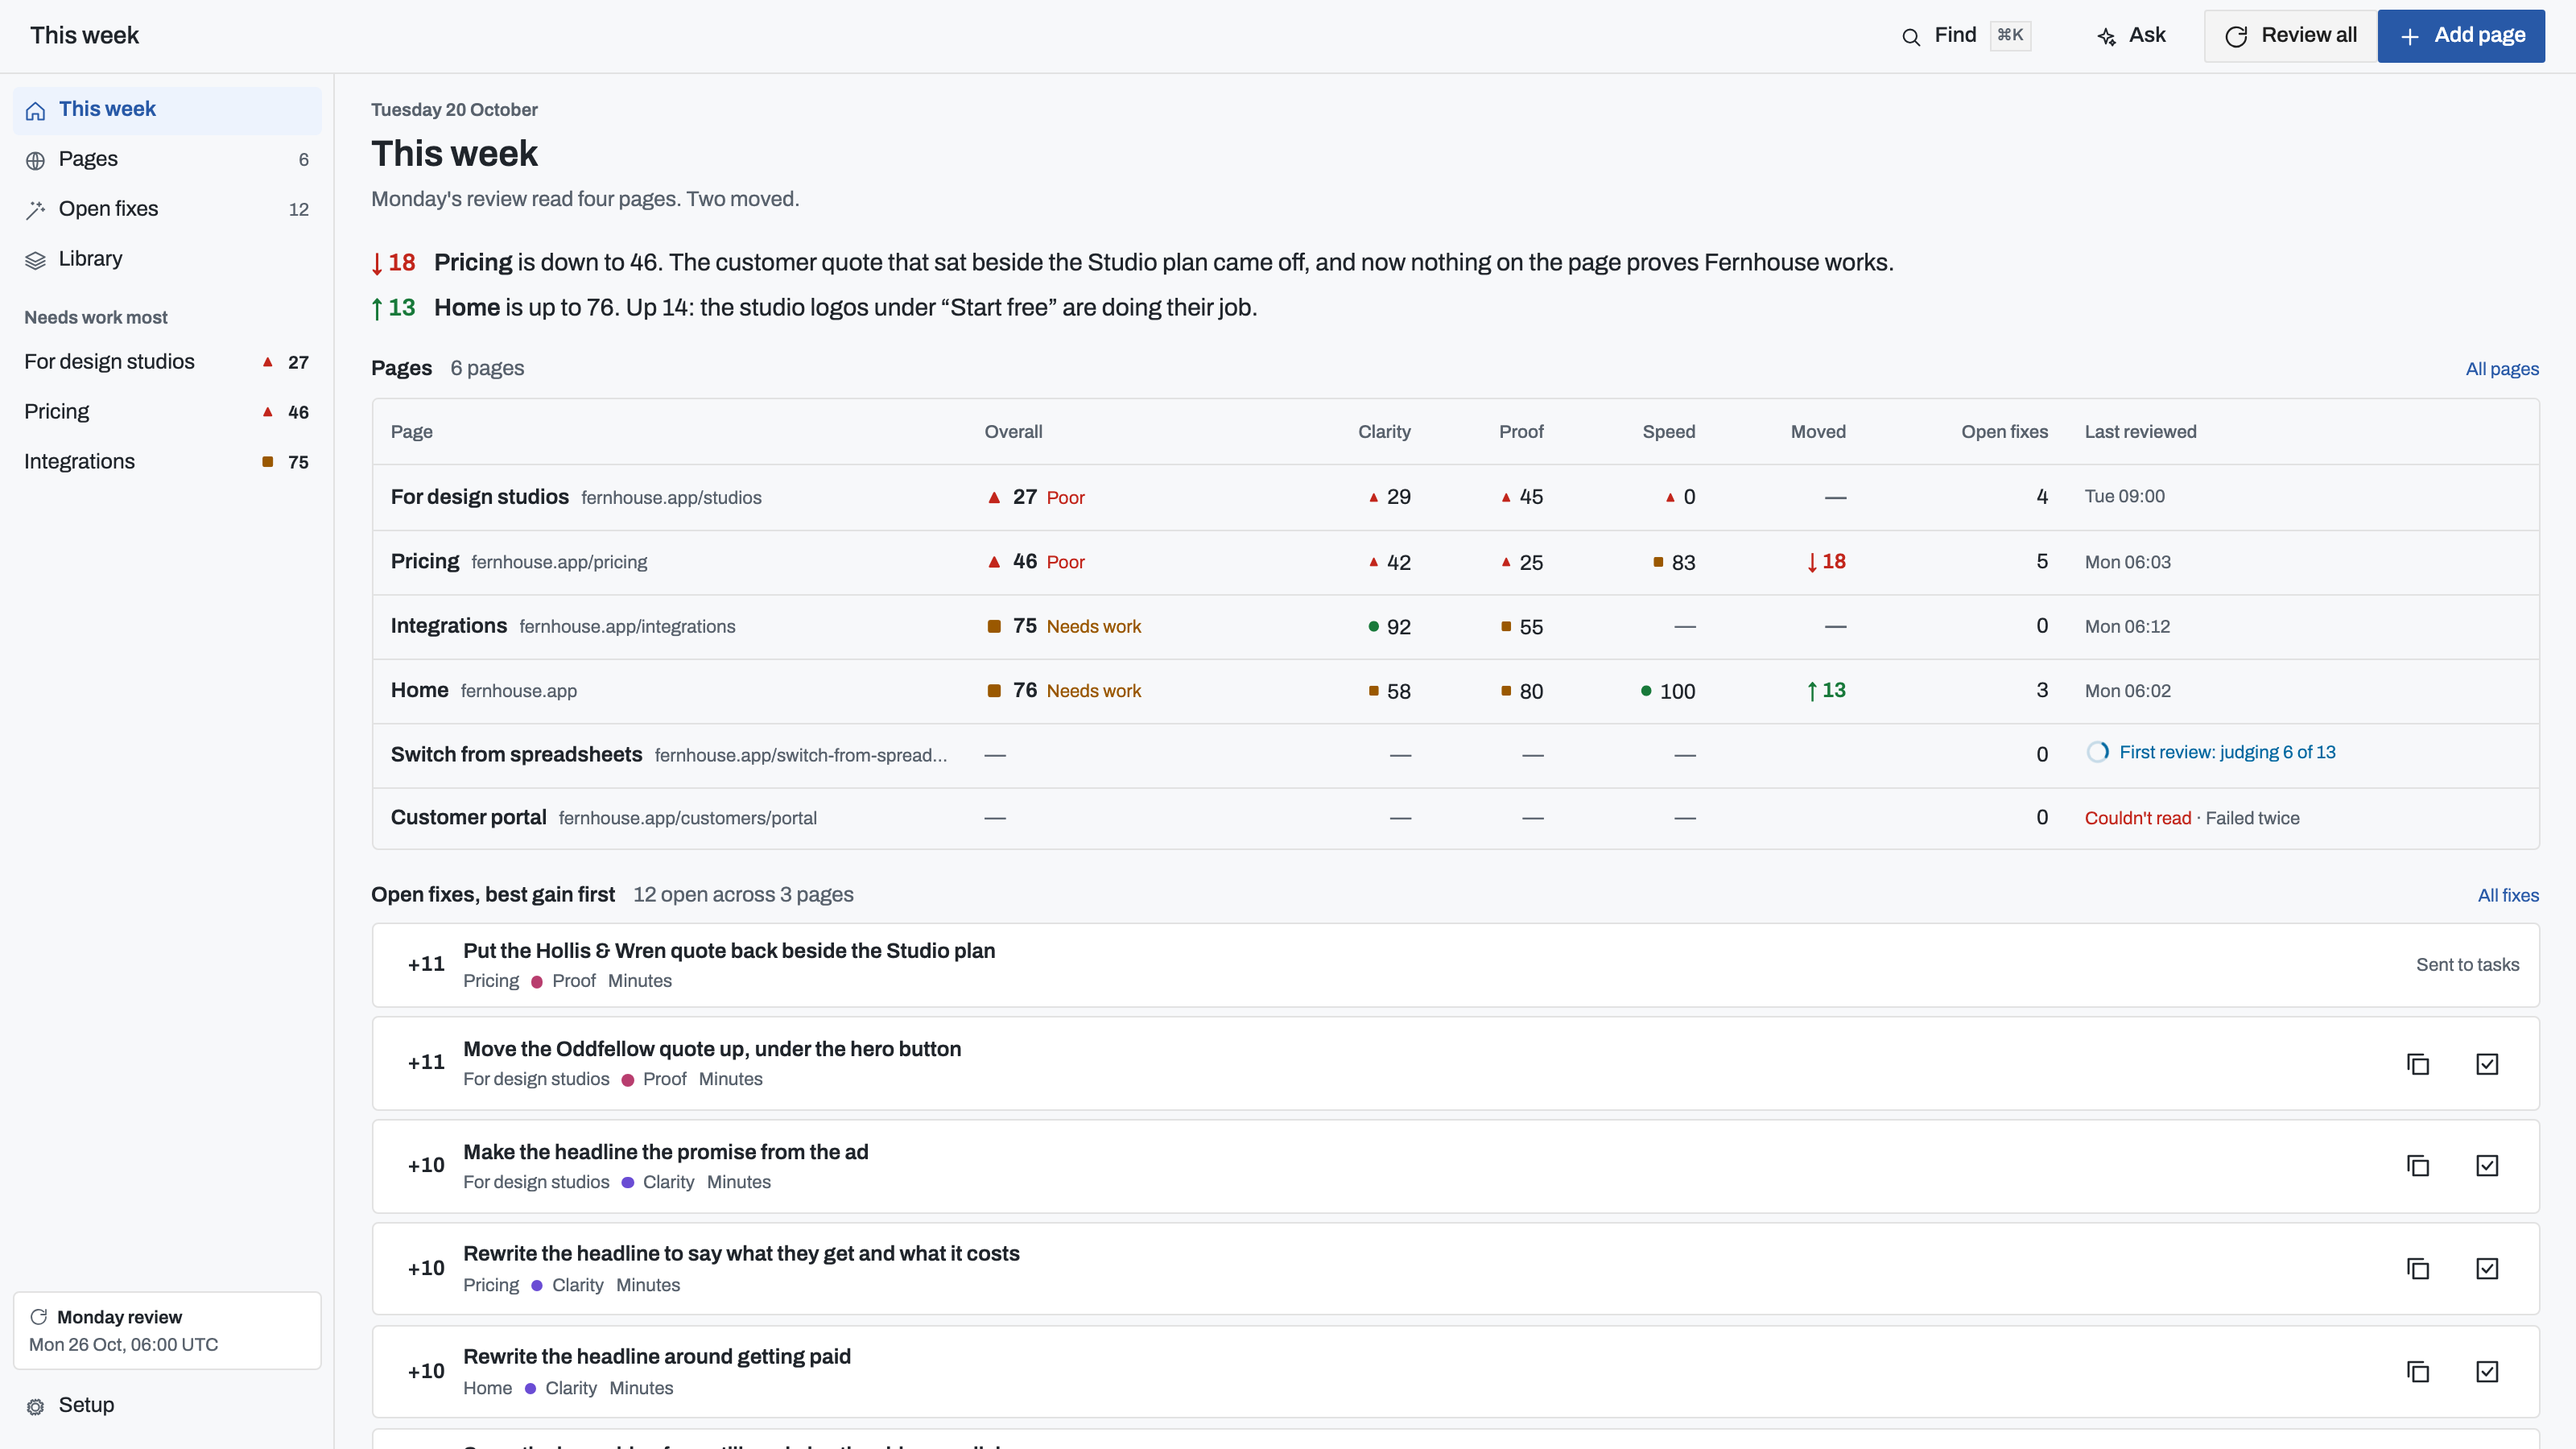Click the Couldn't read status text

pyautogui.click(x=2137, y=818)
